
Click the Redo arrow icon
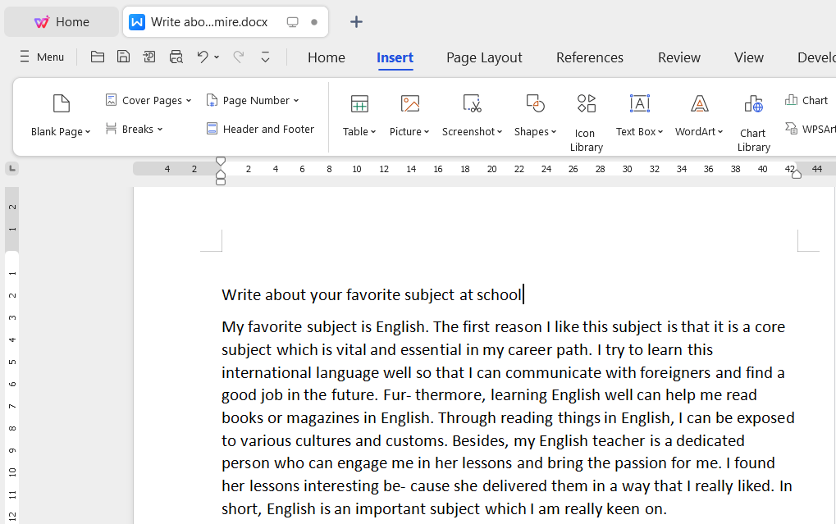pyautogui.click(x=238, y=57)
